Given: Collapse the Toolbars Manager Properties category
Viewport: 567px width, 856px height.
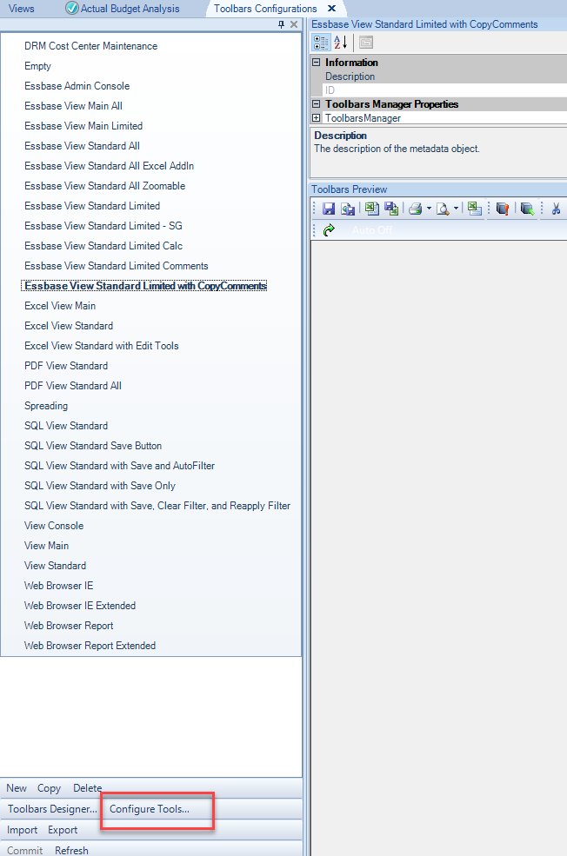Looking at the screenshot, I should coord(317,103).
